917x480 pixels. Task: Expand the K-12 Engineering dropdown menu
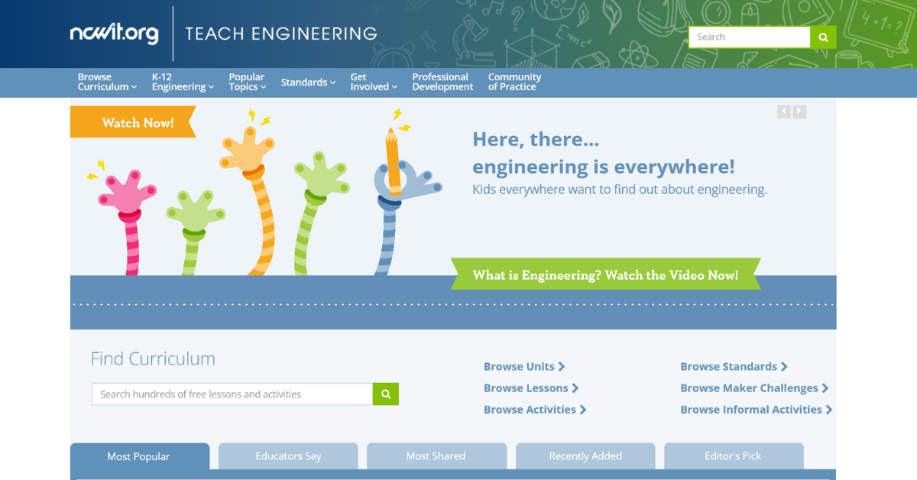tap(183, 82)
